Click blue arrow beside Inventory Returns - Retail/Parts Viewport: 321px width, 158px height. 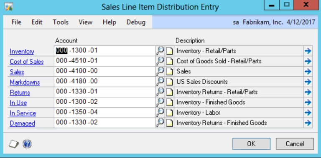[308, 92]
